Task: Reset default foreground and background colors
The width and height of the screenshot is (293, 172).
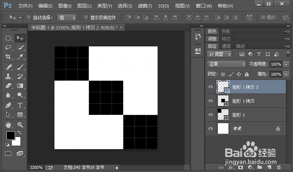Action: point(7,144)
